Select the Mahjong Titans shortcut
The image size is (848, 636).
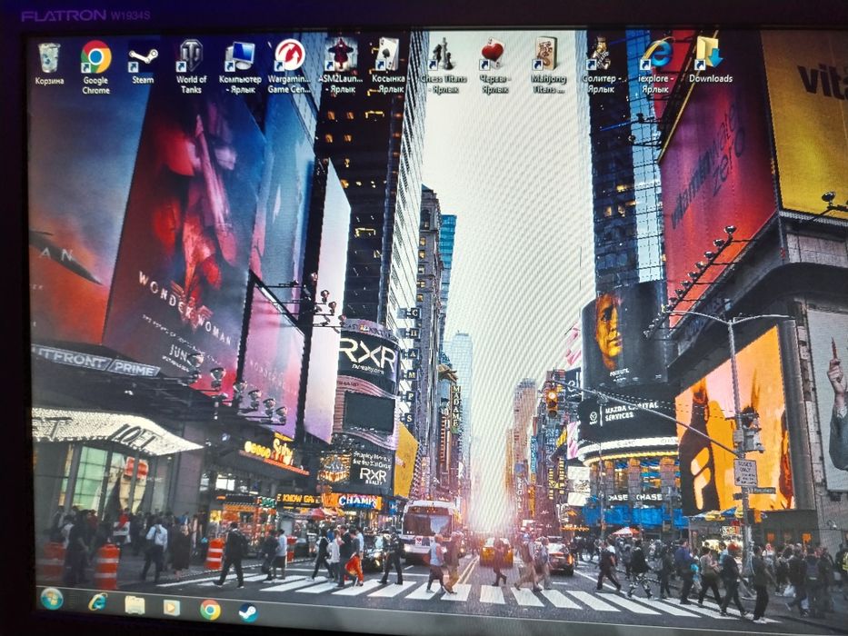coord(548,65)
